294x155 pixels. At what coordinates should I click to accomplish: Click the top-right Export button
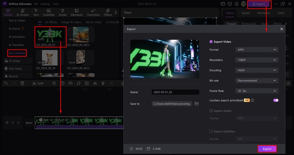259,4
